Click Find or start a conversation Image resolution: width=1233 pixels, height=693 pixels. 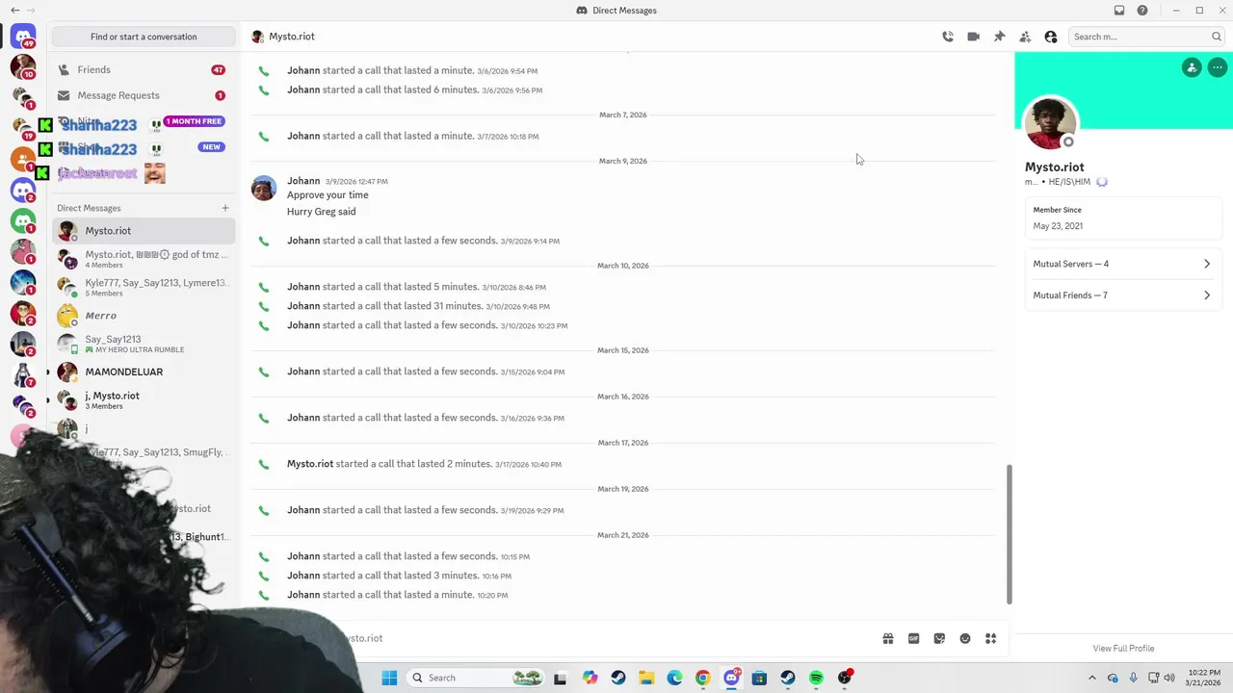tap(144, 37)
